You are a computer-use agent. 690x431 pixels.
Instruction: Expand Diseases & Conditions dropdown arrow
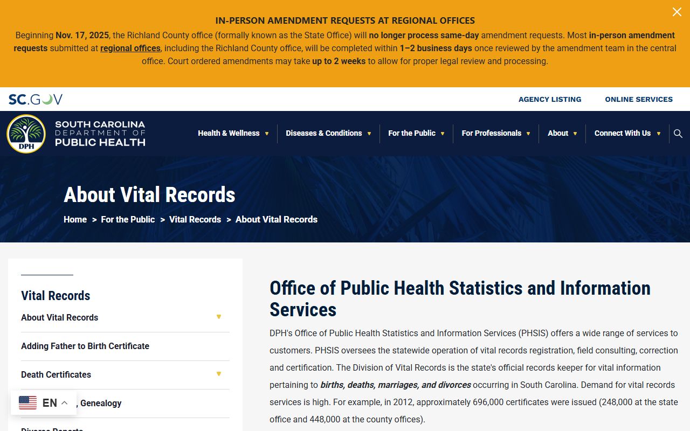point(369,134)
